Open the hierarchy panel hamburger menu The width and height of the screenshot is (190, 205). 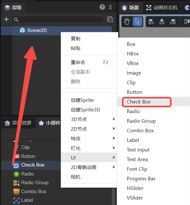[x=110, y=7]
